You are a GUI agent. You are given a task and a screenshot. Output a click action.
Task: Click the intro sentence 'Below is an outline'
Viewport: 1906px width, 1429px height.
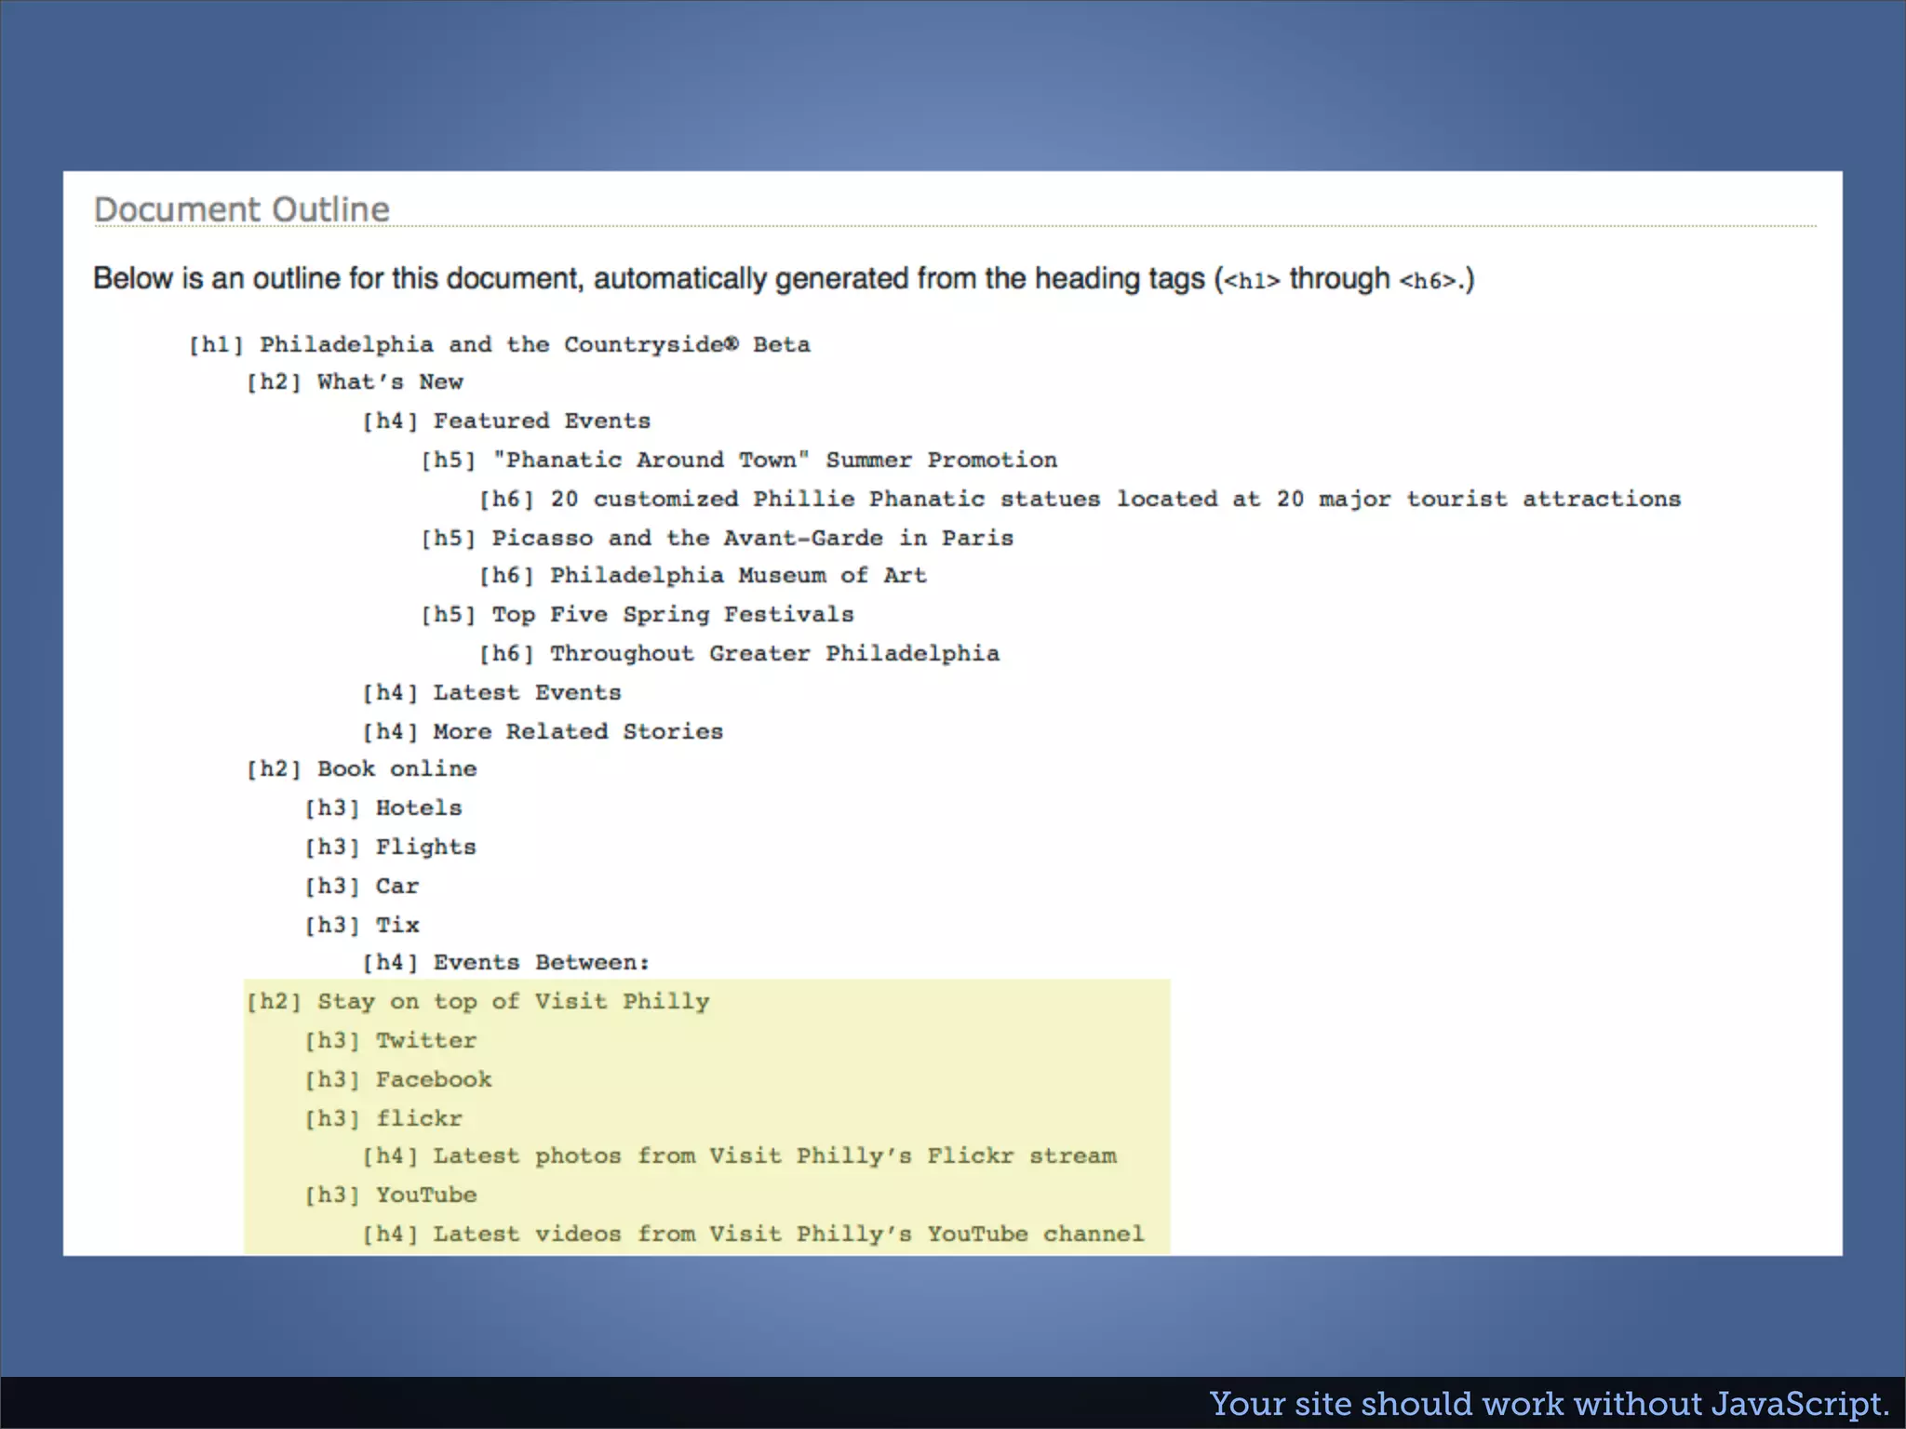[784, 279]
